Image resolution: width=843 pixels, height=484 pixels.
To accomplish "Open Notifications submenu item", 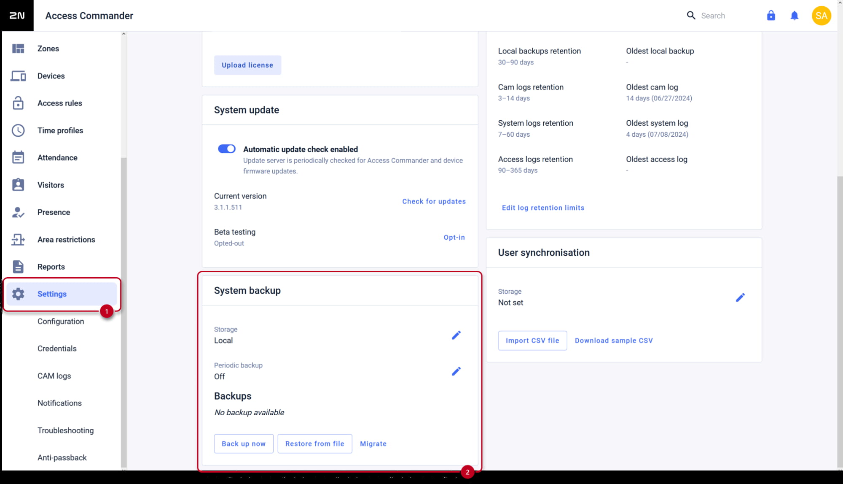I will [x=59, y=403].
